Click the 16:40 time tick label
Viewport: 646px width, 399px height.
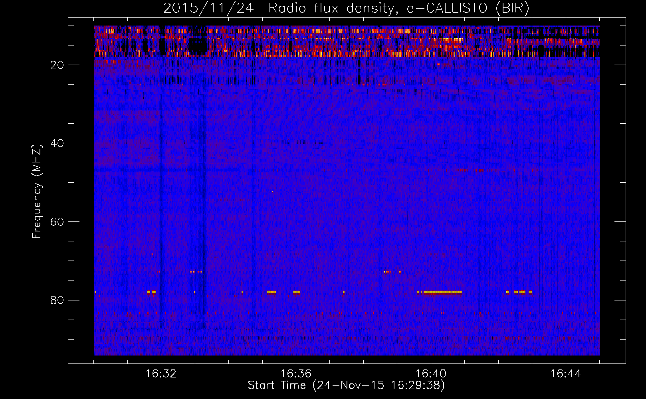[x=431, y=374]
